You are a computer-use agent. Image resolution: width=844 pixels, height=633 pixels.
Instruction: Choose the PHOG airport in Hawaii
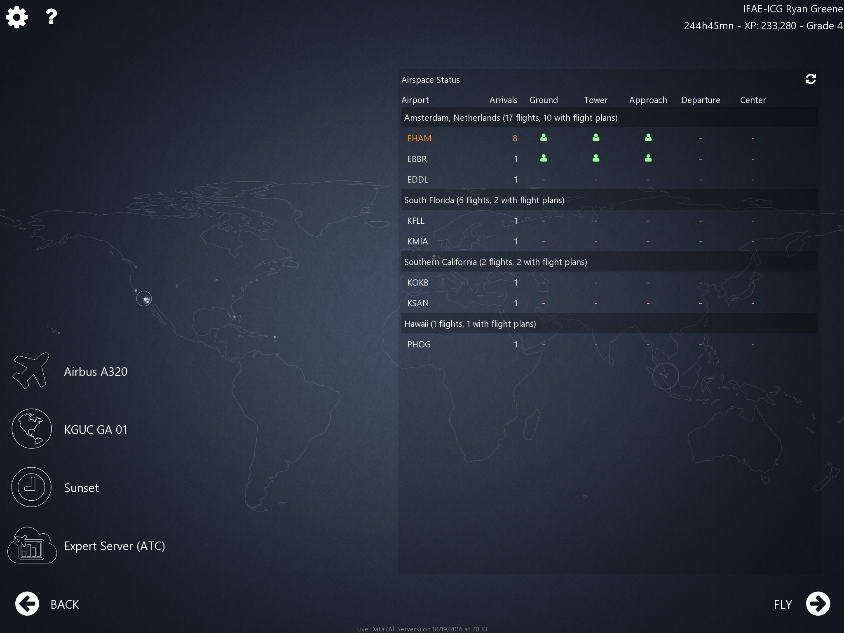(419, 345)
